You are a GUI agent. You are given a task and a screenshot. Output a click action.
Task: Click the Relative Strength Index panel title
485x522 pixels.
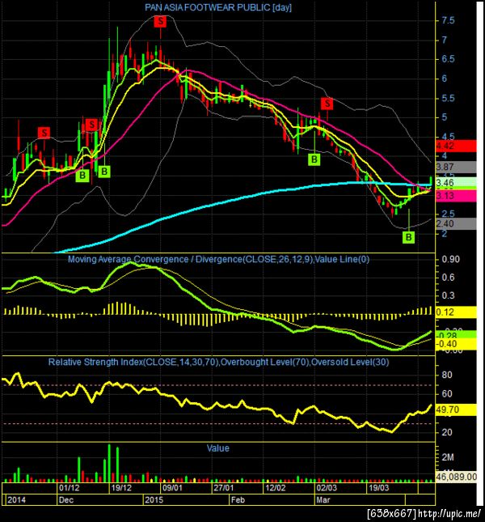click(218, 362)
